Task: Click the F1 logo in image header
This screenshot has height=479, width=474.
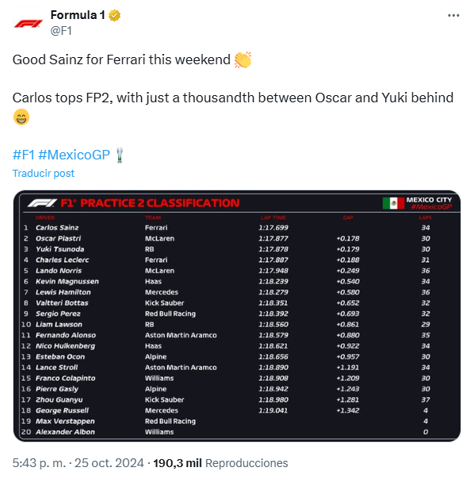Action: [x=42, y=203]
